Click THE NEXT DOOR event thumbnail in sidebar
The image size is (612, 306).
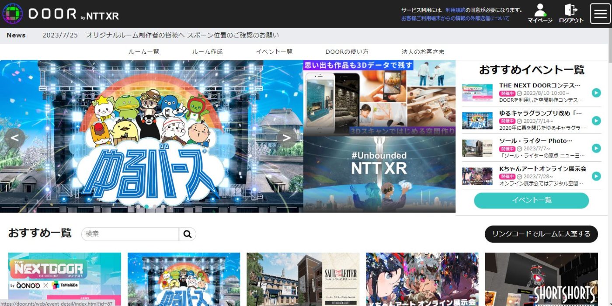pos(477,93)
